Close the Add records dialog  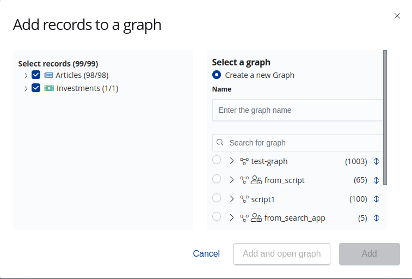[397, 16]
